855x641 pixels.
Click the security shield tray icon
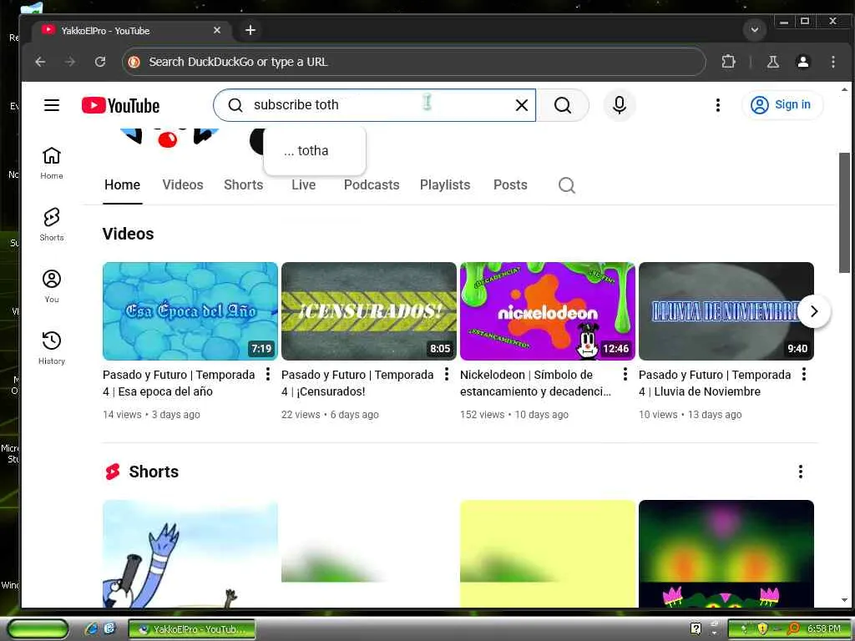pyautogui.click(x=762, y=628)
